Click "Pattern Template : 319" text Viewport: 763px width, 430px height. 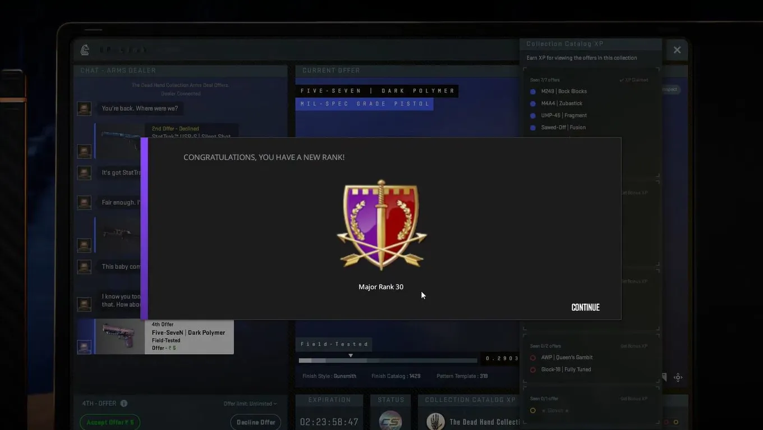coord(462,376)
